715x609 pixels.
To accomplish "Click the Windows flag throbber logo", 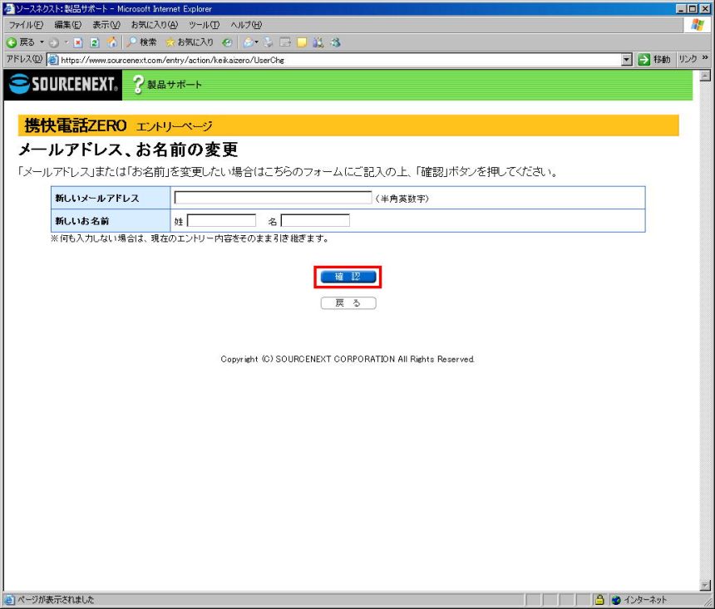I will [698, 25].
